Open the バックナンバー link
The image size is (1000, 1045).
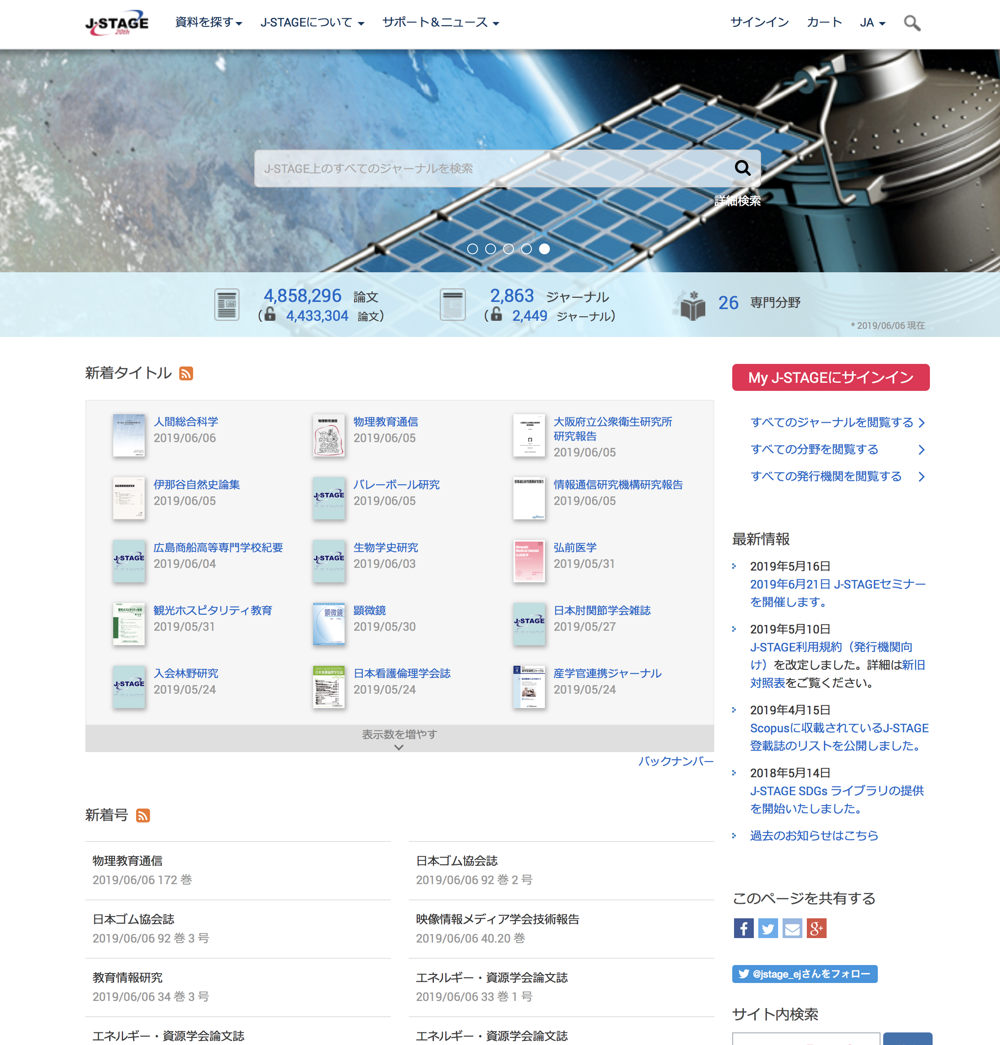tap(675, 761)
